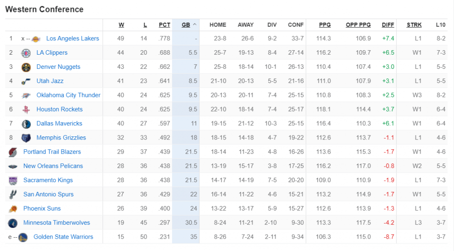454x251 pixels.
Task: Sort standings by W column header
Action: click(121, 25)
